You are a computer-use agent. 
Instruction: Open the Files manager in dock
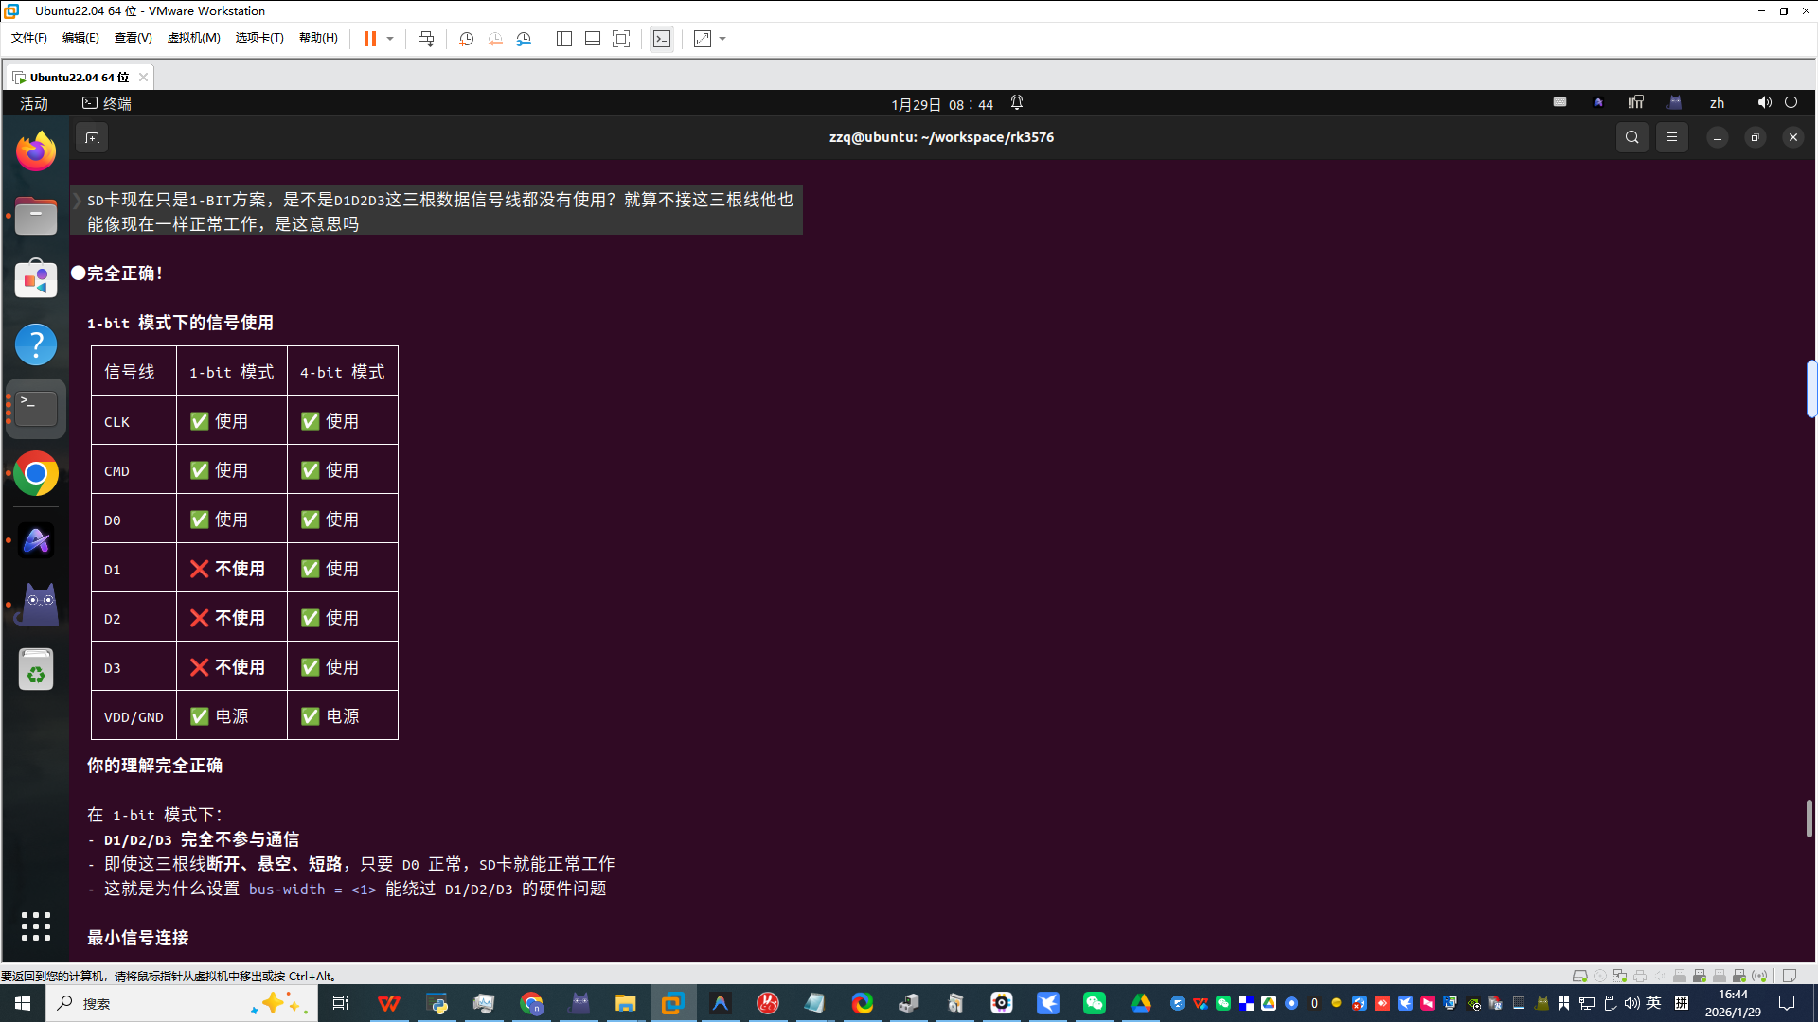36,217
